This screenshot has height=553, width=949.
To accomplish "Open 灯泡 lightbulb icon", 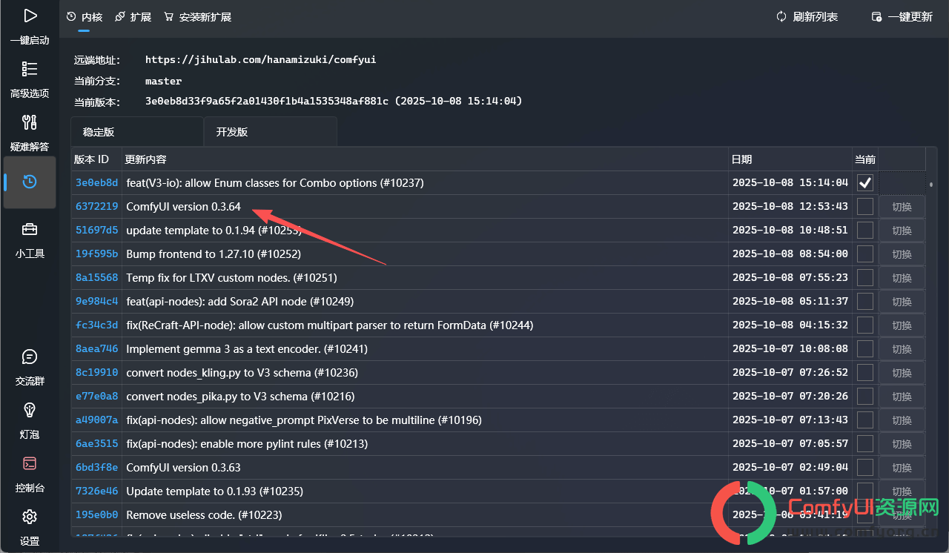I will click(x=30, y=410).
